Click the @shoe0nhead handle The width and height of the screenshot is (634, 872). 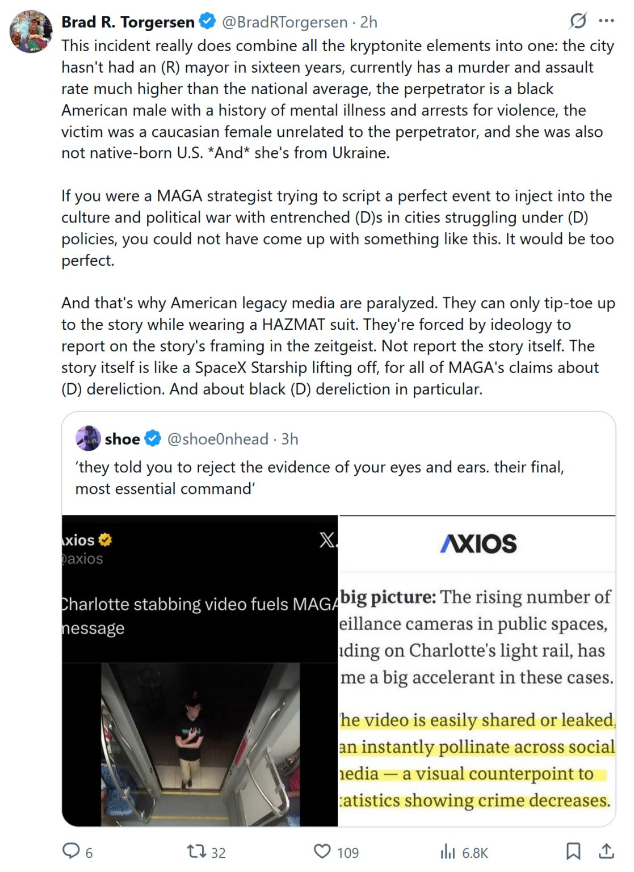tap(217, 439)
